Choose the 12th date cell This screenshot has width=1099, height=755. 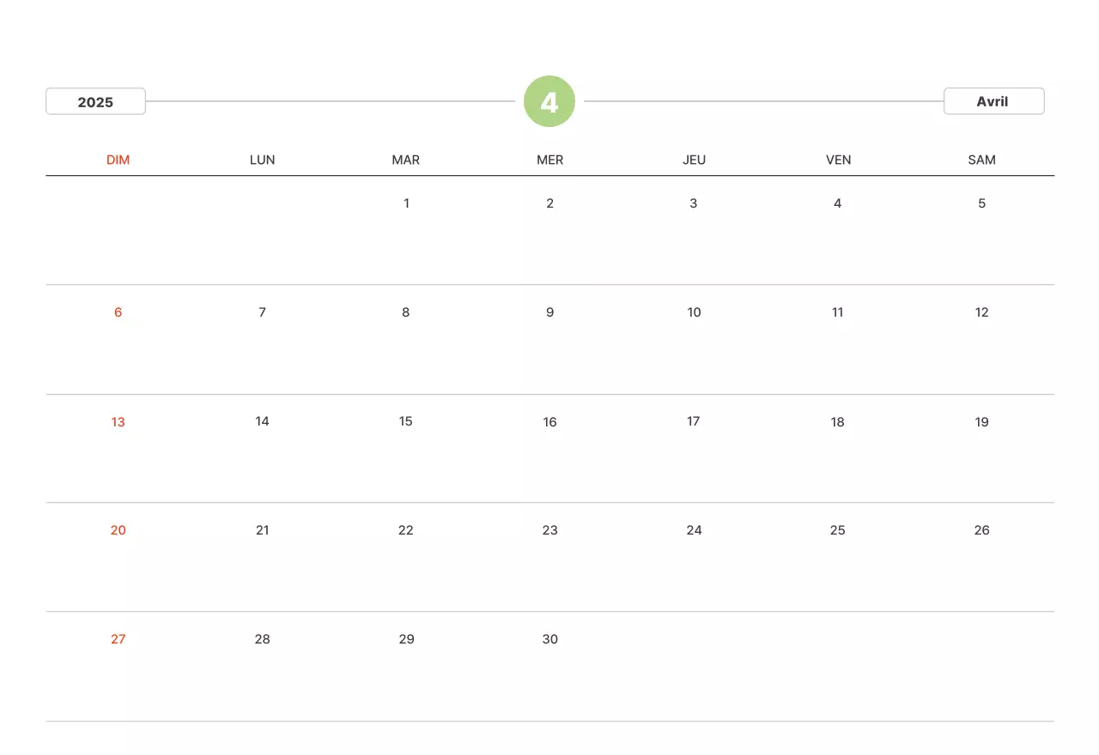pos(981,312)
